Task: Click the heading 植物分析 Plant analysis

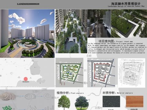Action: [70, 93]
